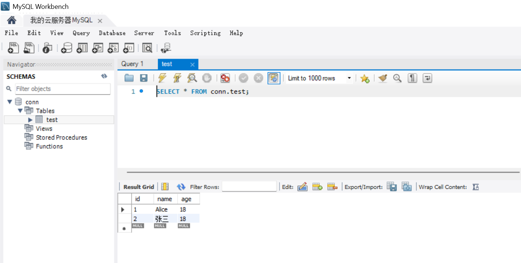Image resolution: width=521 pixels, height=263 pixels.
Task: Run EXPLAIN on current statement icon
Action: pyautogui.click(x=192, y=78)
